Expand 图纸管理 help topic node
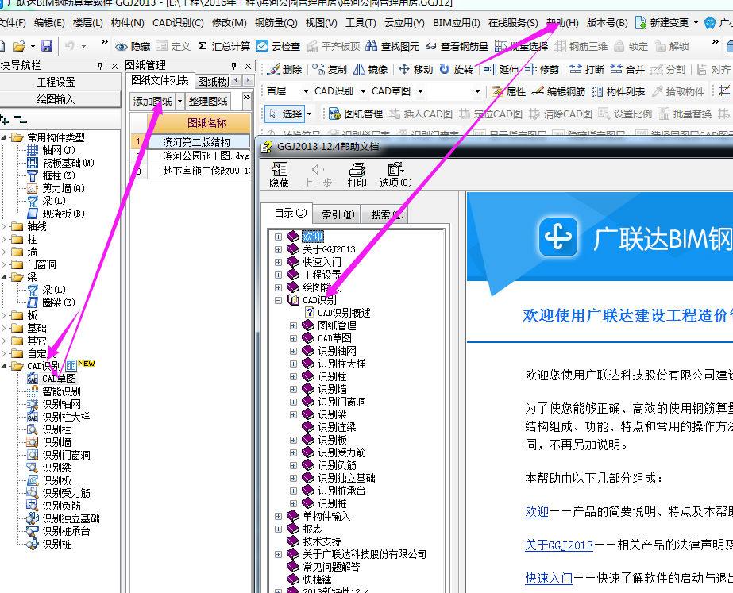Viewport: 733px width, 593px height. (293, 325)
